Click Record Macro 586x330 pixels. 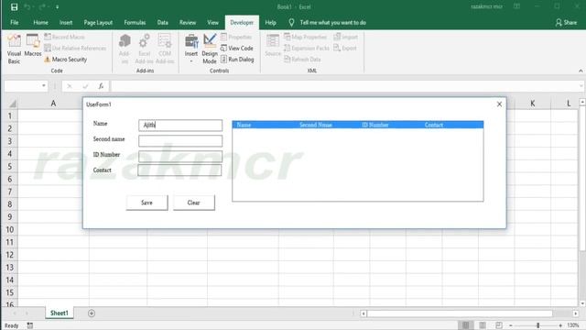tap(64, 37)
